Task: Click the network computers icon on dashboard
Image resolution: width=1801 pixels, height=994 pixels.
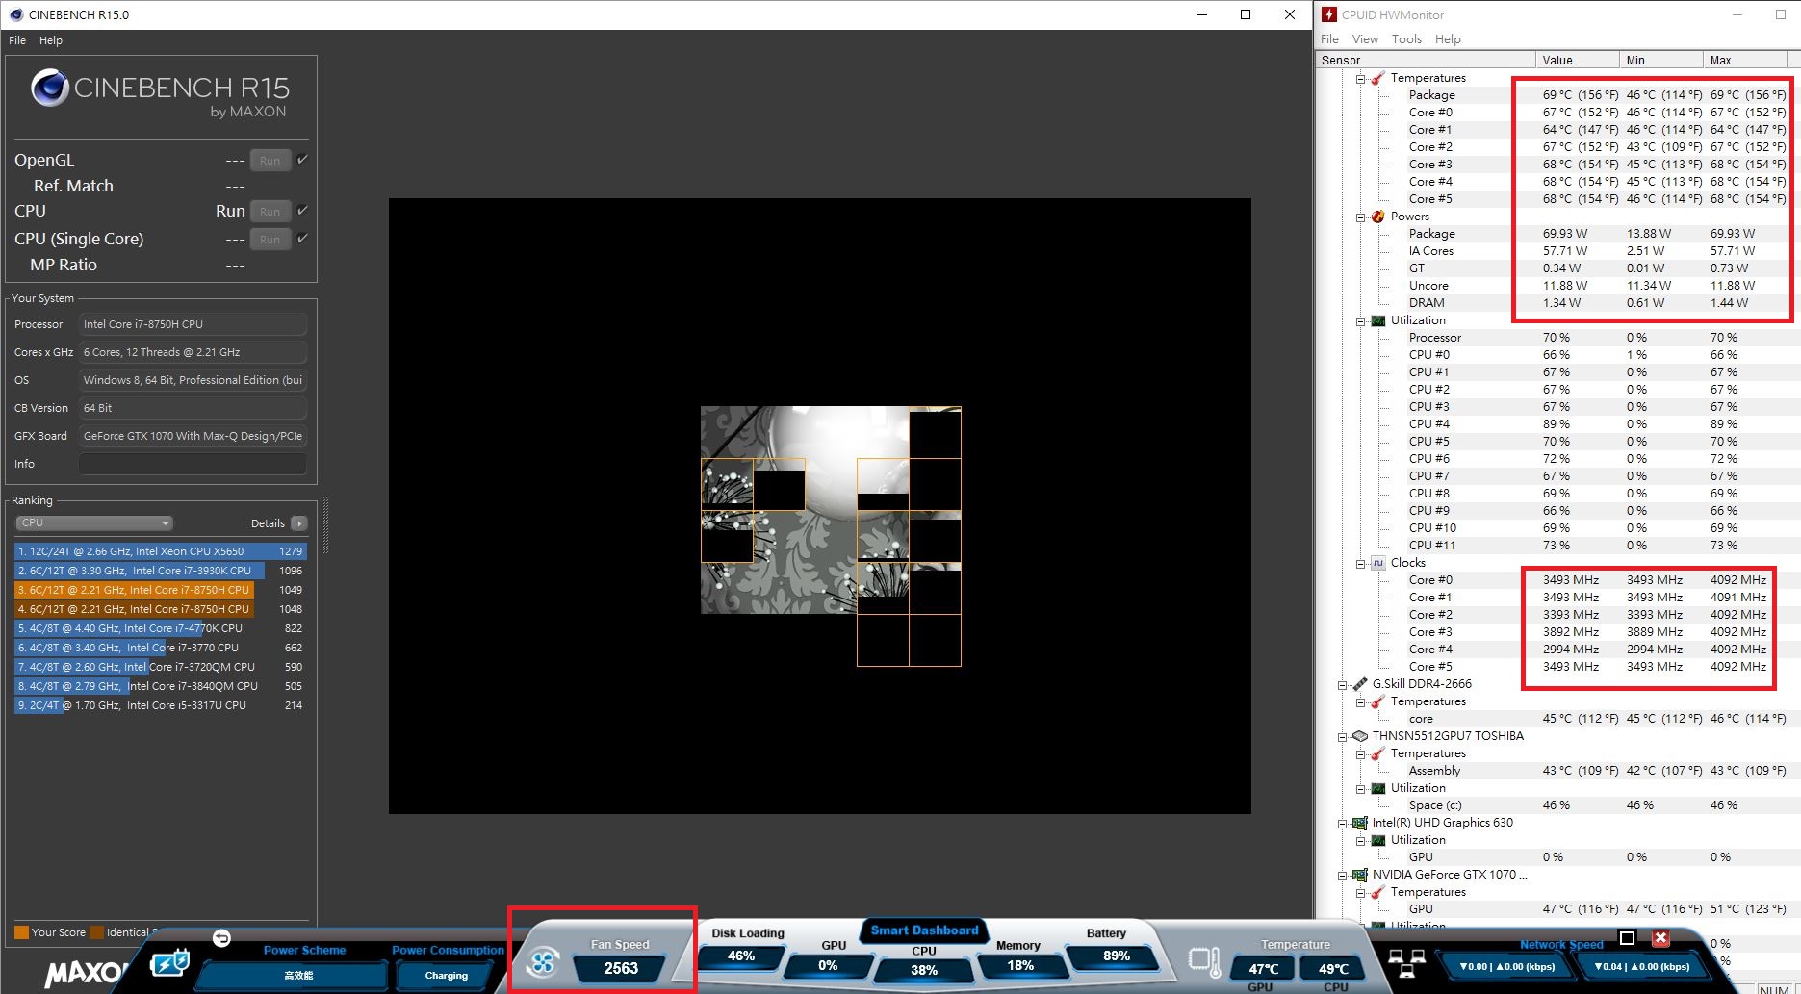Action: pyautogui.click(x=1406, y=962)
